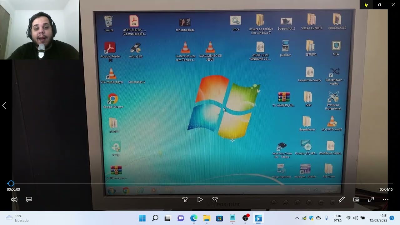Click the webcam overlay of the presenter
400x225 pixels.
[x=40, y=30]
